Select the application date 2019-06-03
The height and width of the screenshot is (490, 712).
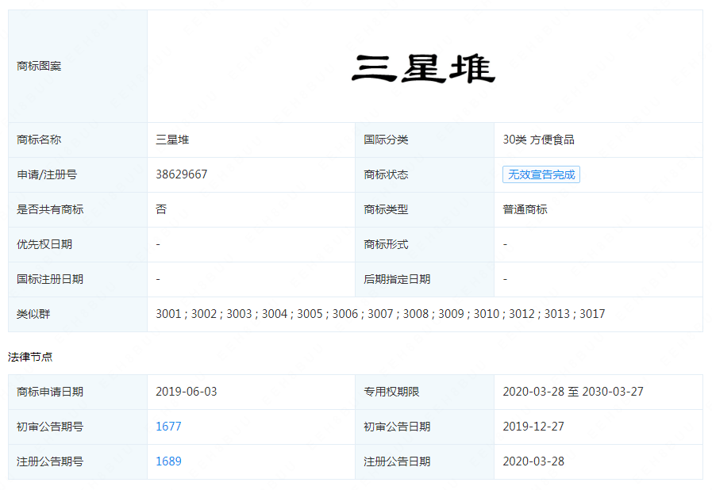pyautogui.click(x=187, y=392)
